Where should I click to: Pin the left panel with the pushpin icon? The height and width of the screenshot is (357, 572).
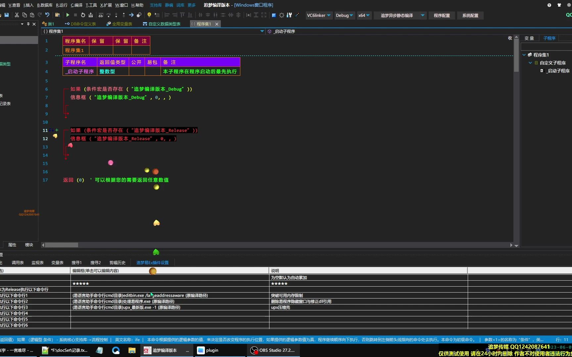[x=28, y=24]
